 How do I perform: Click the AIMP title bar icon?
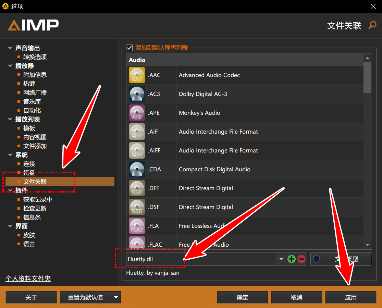5,6
